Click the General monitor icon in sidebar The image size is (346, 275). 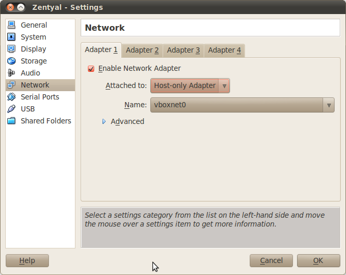click(11, 25)
